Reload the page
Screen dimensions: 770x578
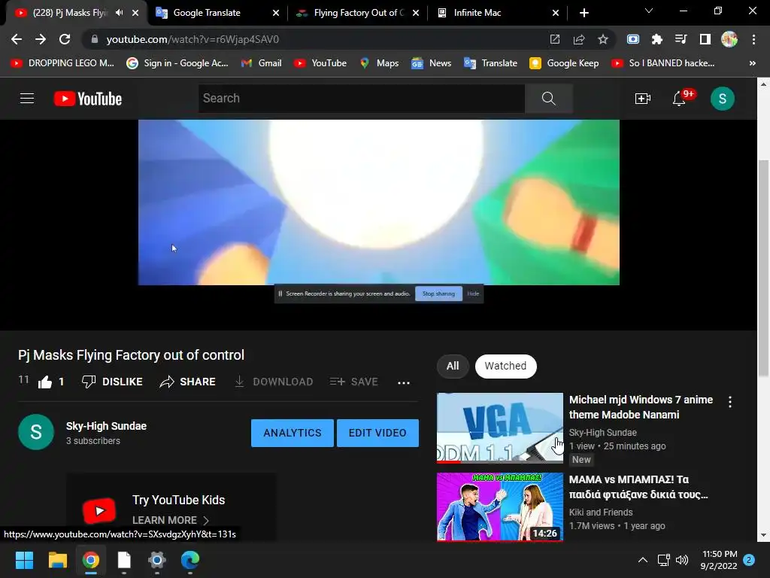(x=65, y=39)
